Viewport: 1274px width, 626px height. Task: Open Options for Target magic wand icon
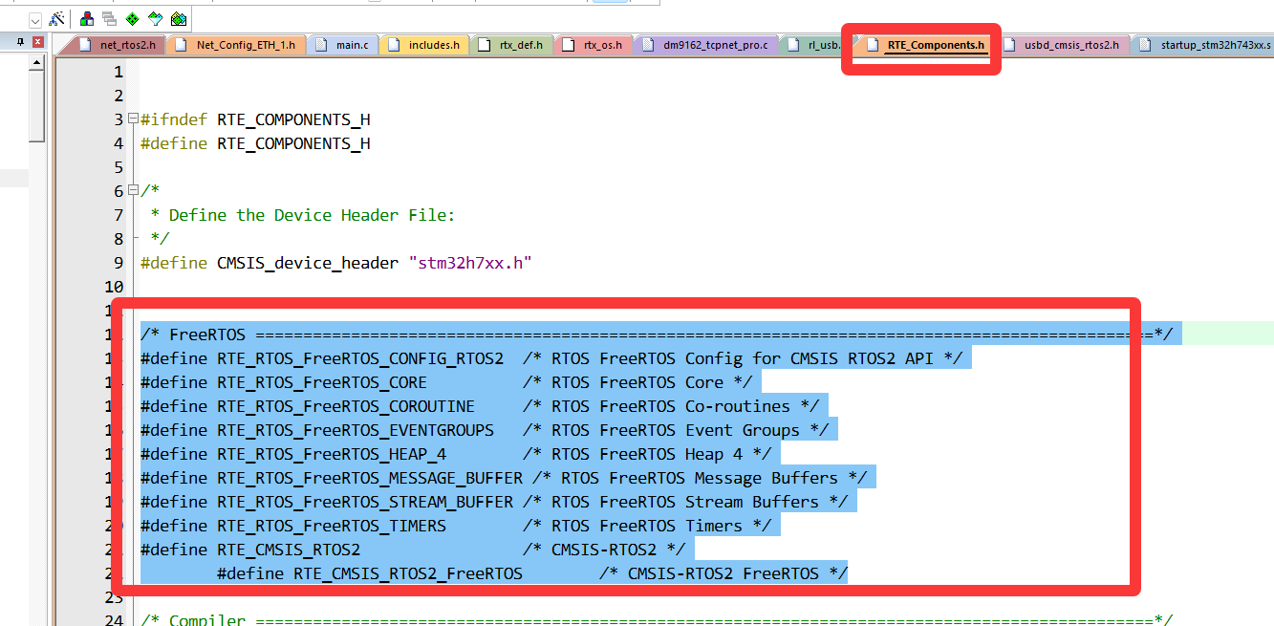point(56,18)
